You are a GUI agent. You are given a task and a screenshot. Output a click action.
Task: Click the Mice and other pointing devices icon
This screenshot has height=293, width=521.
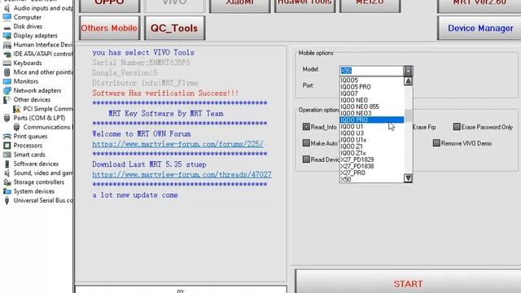(7, 72)
